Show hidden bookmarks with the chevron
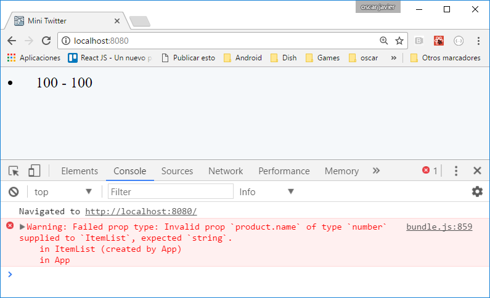The height and width of the screenshot is (298, 490). [394, 58]
